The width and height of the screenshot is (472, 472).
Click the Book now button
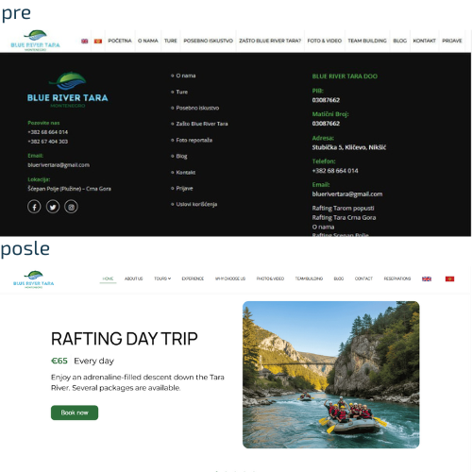pyautogui.click(x=75, y=413)
